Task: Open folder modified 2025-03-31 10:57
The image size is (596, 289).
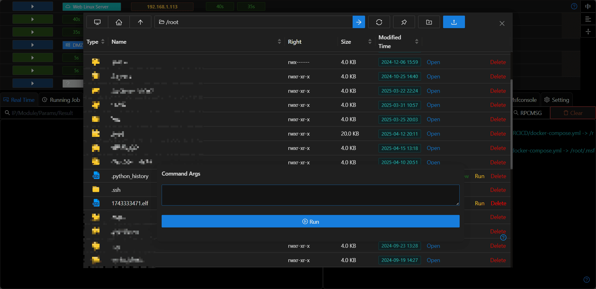Action: [433, 105]
